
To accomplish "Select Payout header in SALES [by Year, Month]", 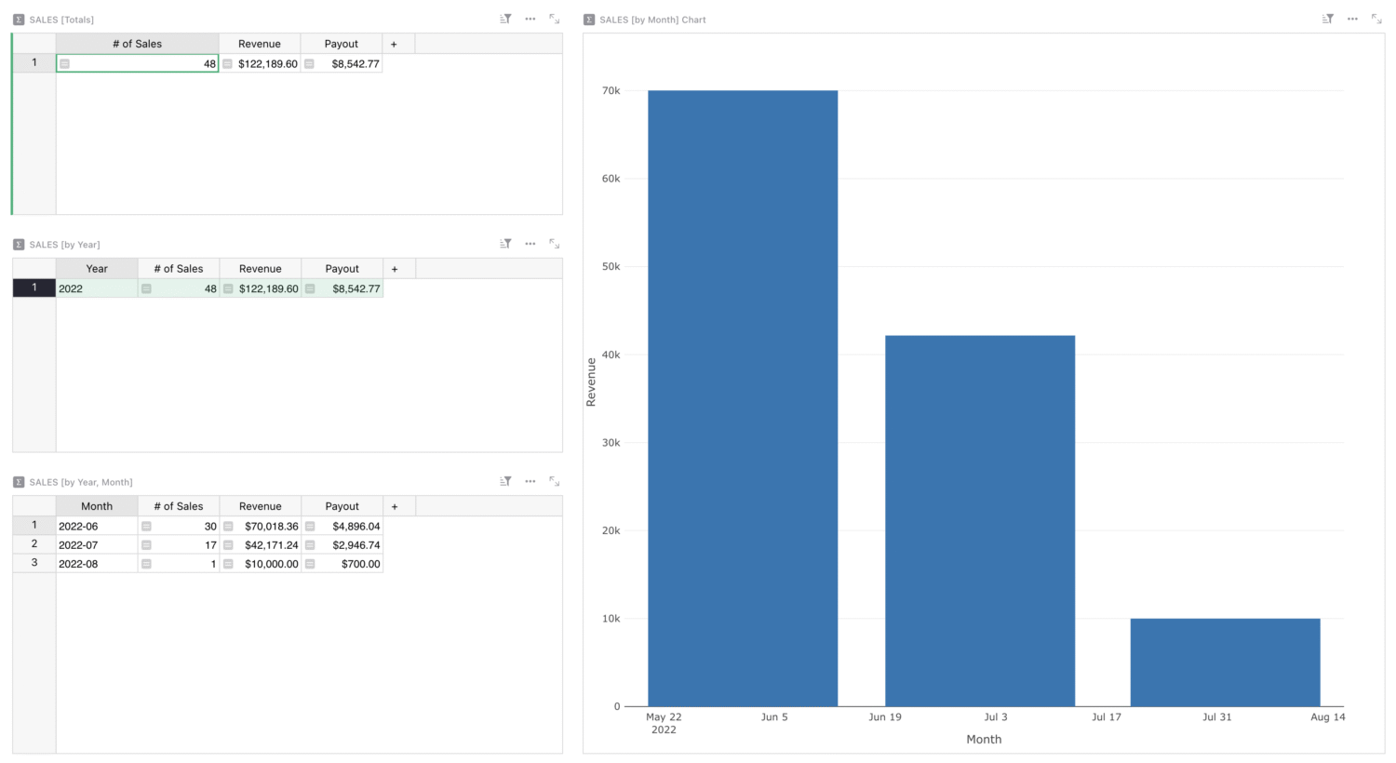I will (x=342, y=506).
